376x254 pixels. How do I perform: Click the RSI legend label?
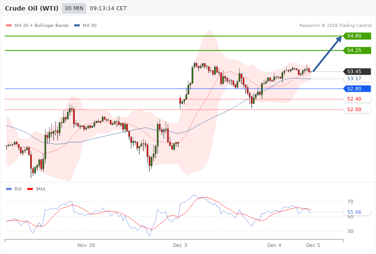pyautogui.click(x=18, y=189)
